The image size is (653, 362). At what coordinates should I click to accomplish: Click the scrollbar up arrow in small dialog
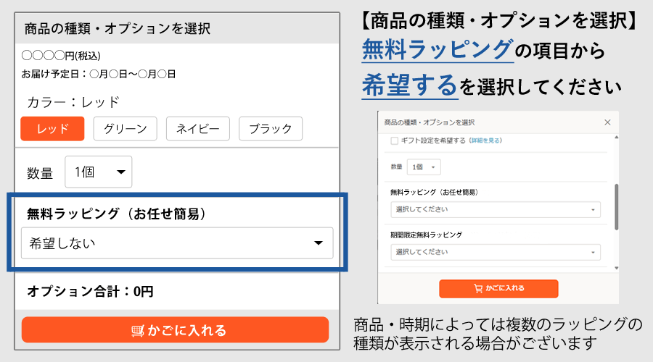pyautogui.click(x=616, y=137)
